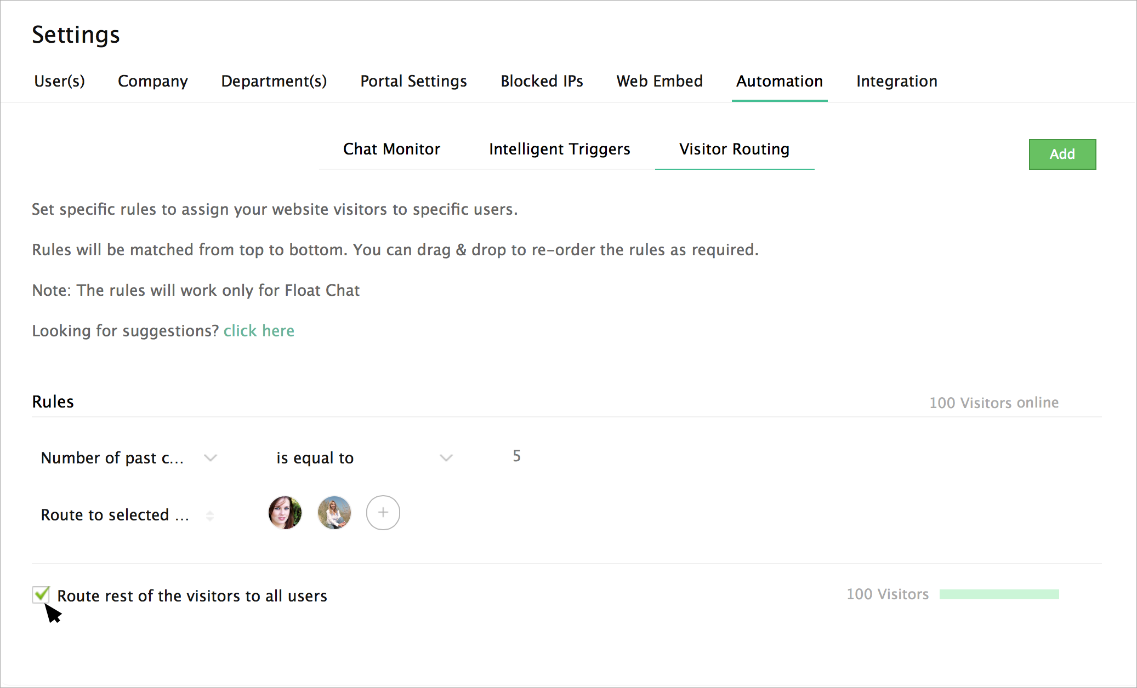1137x688 pixels.
Task: Follow the 'click here' suggestions link
Action: 259,331
